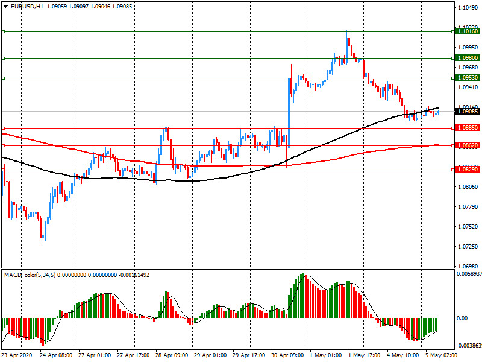Click the 1.09680 price scale value
482x362 pixels.
(x=468, y=68)
